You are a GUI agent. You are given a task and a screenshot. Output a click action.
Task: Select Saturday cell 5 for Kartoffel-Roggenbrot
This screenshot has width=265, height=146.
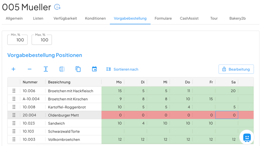227,107
